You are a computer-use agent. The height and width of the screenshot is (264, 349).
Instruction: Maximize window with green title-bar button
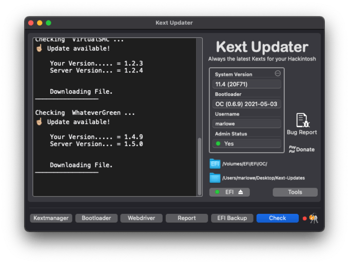click(49, 23)
